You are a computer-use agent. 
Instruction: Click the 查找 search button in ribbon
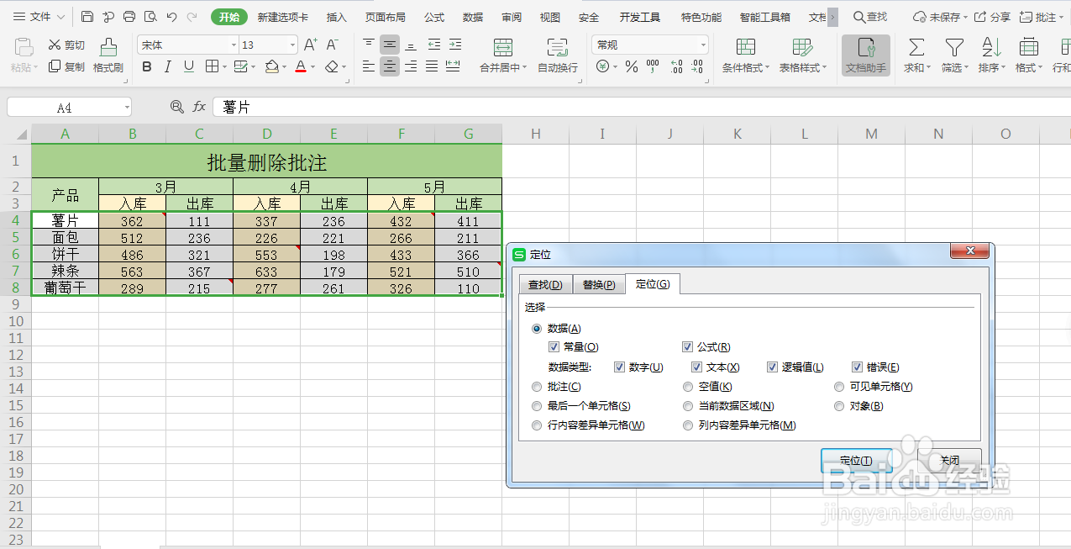pyautogui.click(x=870, y=17)
